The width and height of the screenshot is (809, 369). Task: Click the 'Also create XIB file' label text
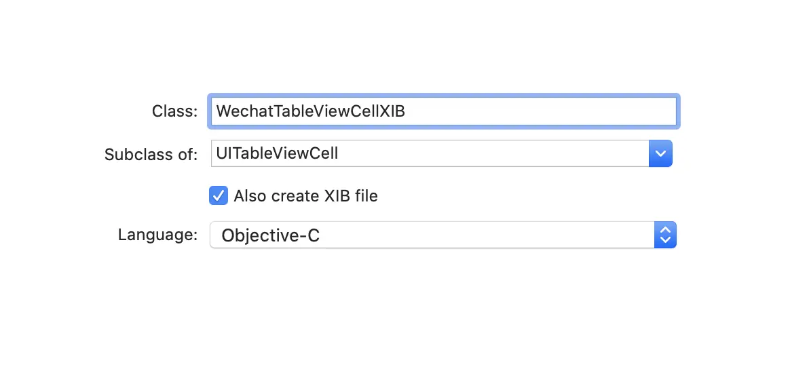(x=305, y=196)
